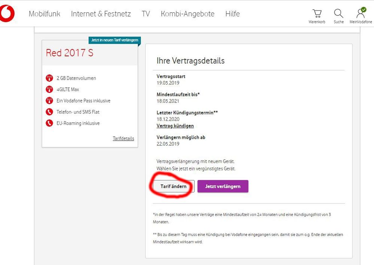Click the phone icon beside Telefon- und SMS Flat

point(49,112)
